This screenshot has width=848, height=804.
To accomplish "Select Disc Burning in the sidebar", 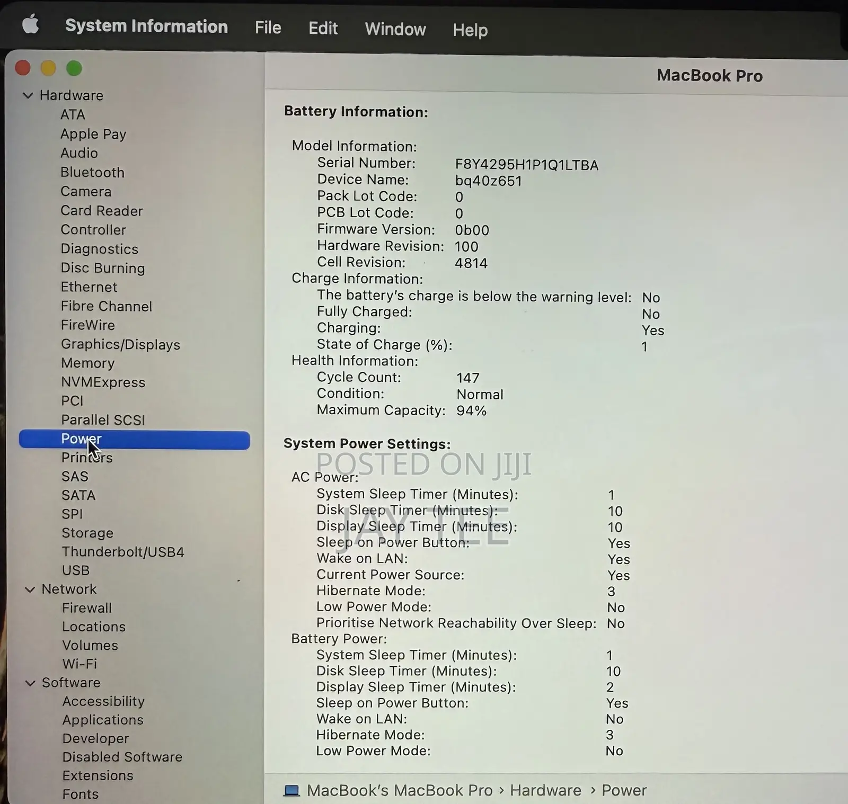I will click(103, 268).
